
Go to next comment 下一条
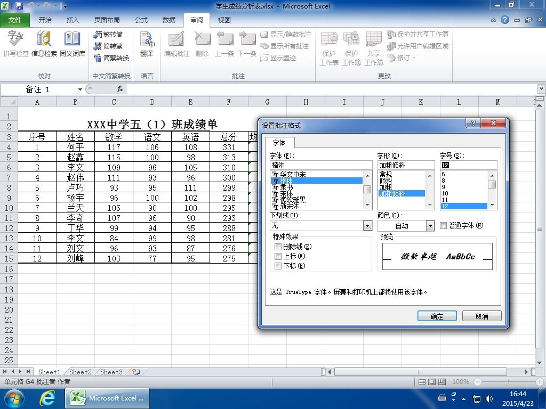(247, 44)
